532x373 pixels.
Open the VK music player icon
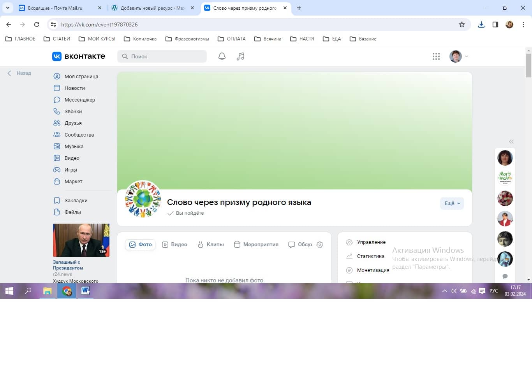coord(240,56)
